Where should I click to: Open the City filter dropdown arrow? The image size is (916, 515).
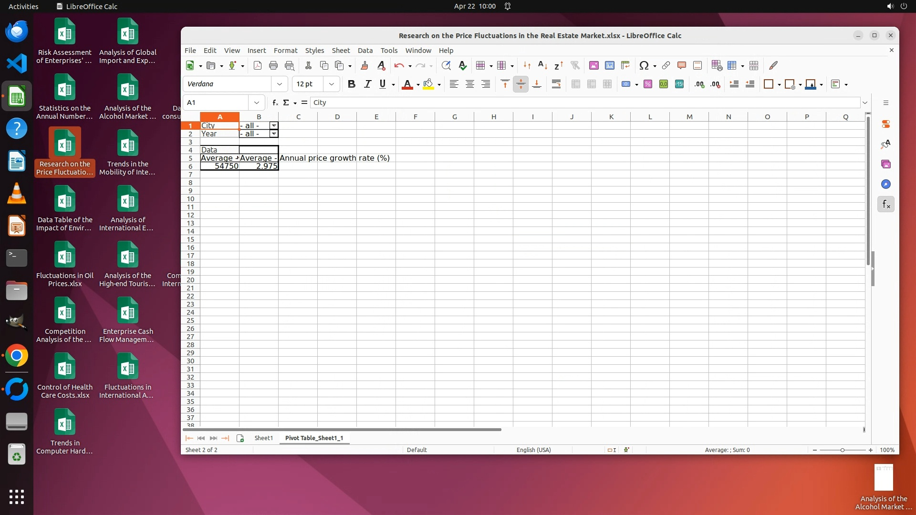pos(274,125)
